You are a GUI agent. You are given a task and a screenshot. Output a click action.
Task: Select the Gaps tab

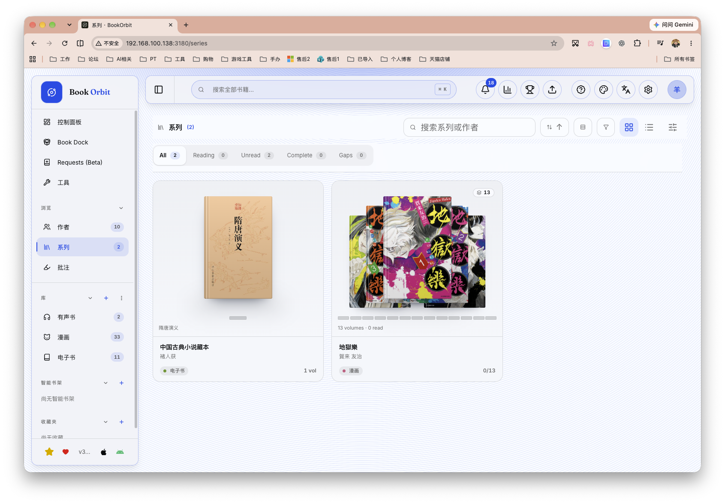click(x=352, y=155)
